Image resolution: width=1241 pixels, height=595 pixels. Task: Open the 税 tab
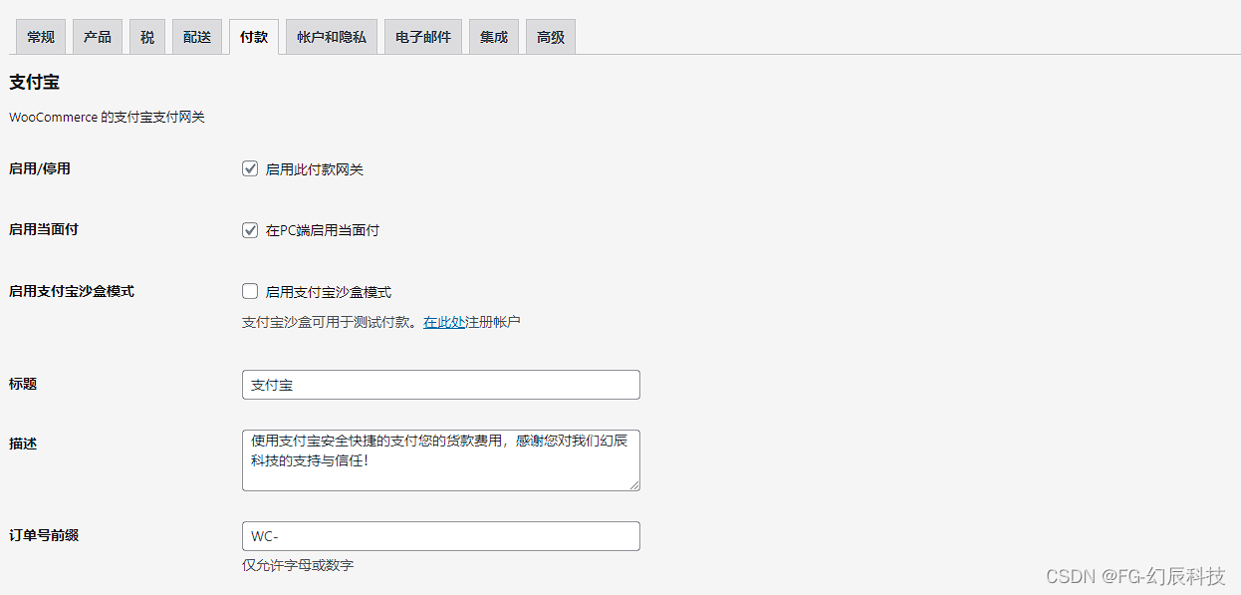pos(147,37)
